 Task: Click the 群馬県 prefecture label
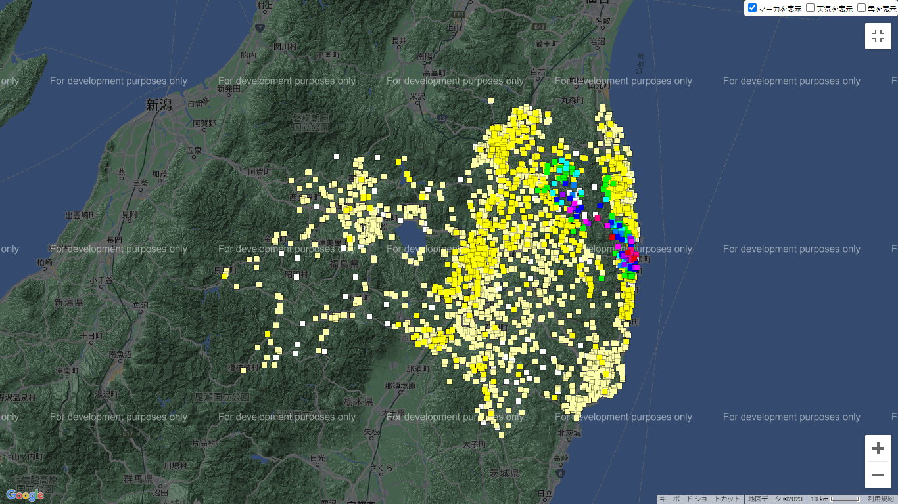[x=139, y=478]
